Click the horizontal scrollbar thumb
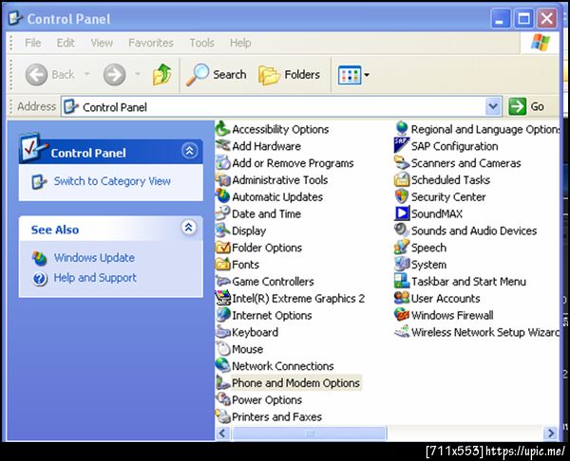The width and height of the screenshot is (570, 461). (309, 433)
